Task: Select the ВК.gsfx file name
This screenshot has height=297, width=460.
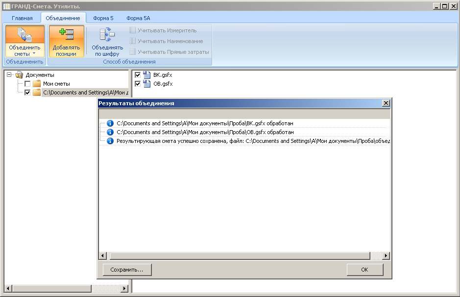Action: [x=163, y=75]
